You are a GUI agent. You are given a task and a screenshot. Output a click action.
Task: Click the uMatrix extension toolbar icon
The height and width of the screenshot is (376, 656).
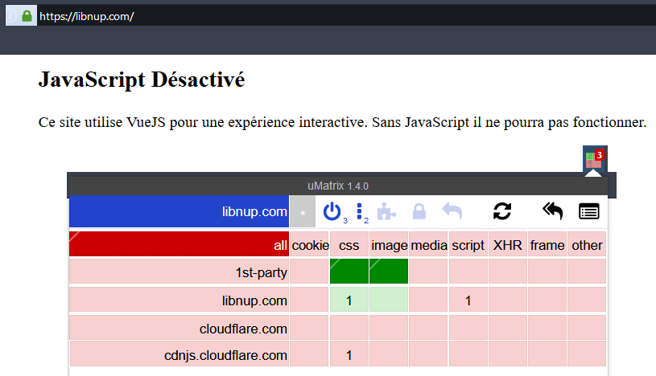click(x=595, y=160)
